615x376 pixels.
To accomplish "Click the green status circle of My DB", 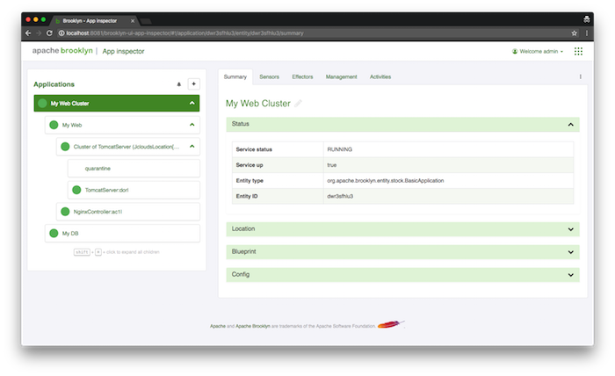I will [53, 233].
